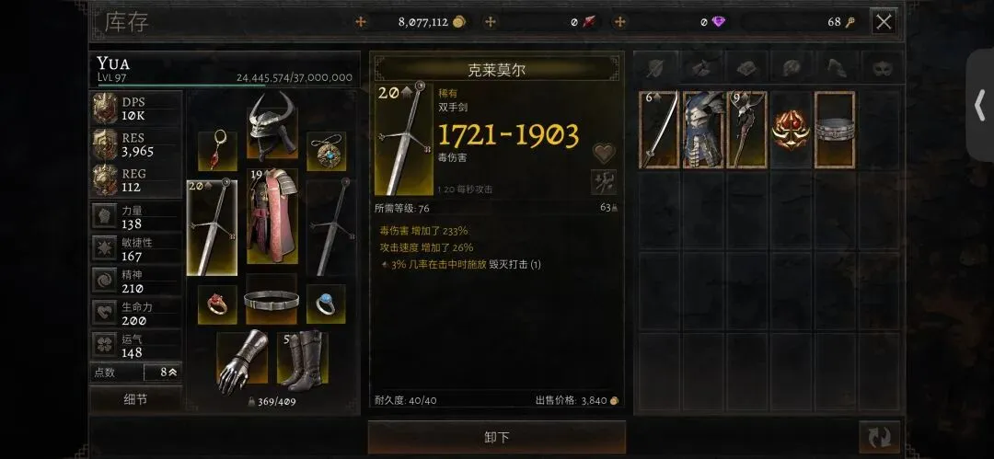This screenshot has height=459, width=994.
Task: Open the turquoise amulet slot
Action: 326,151
